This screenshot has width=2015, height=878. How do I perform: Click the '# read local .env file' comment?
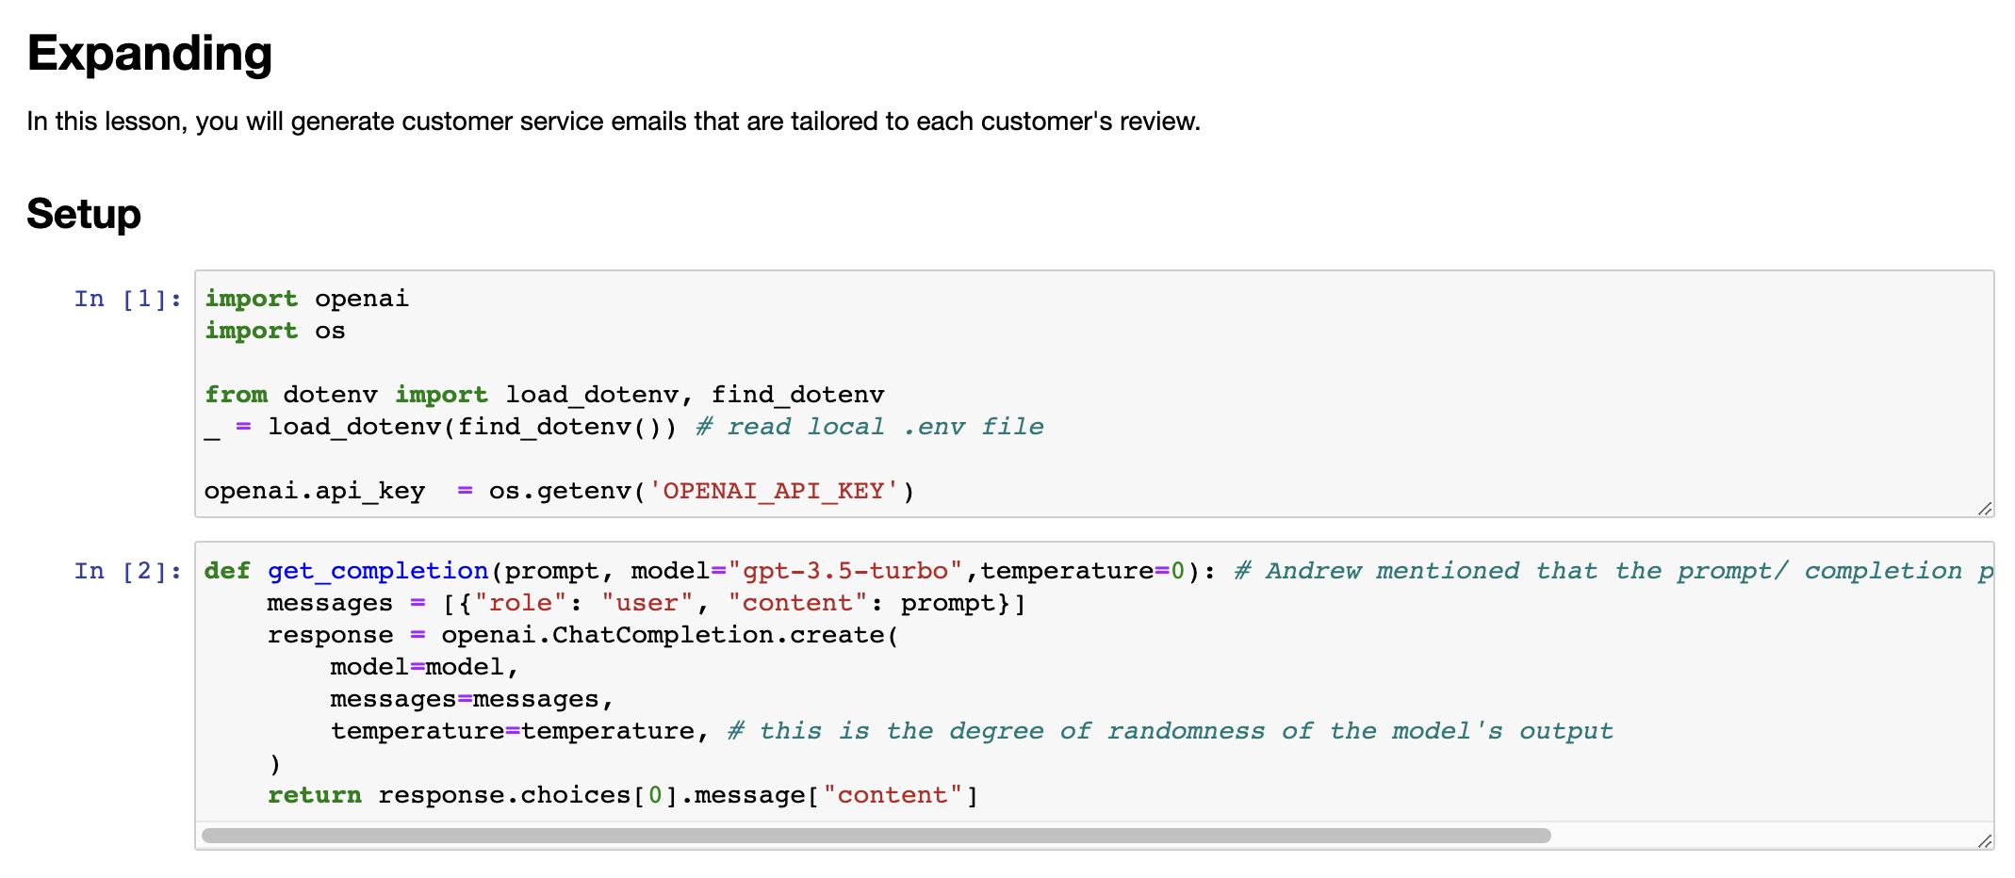(870, 427)
